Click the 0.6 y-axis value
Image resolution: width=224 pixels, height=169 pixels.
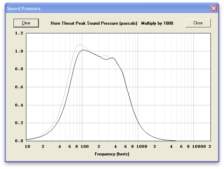point(19,87)
